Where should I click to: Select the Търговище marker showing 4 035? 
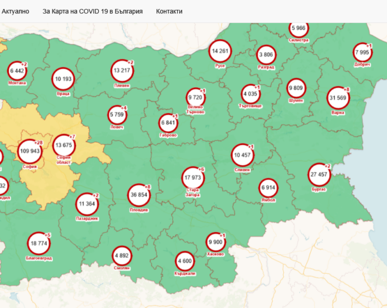[251, 94]
